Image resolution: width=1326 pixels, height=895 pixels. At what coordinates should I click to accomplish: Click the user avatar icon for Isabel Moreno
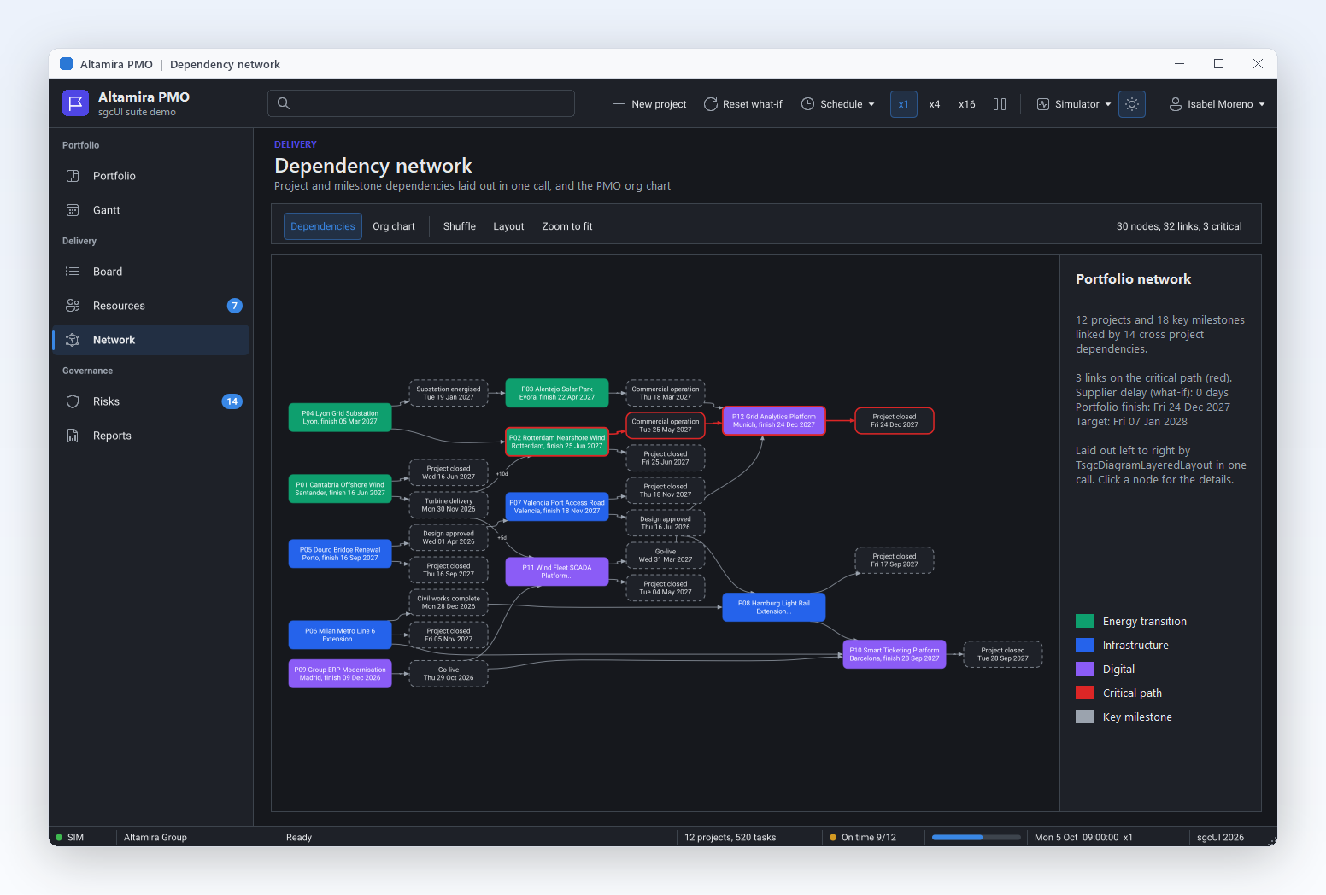(x=1176, y=104)
